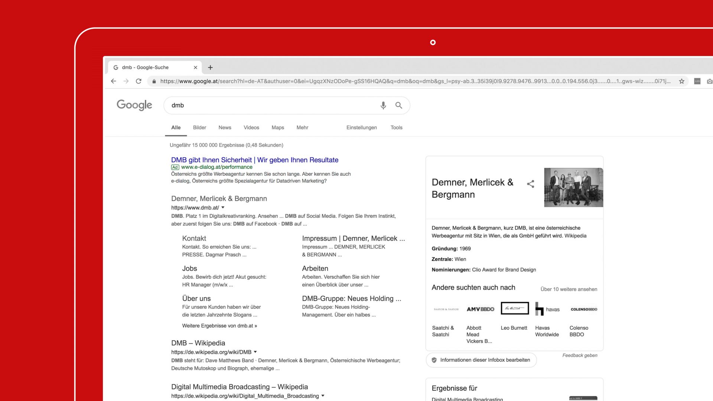The height and width of the screenshot is (401, 713).
Task: Start voice search with the microphone icon
Action: [383, 105]
